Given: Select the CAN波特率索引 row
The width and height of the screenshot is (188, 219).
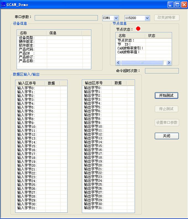Looking at the screenshot, I should (x=130, y=48).
